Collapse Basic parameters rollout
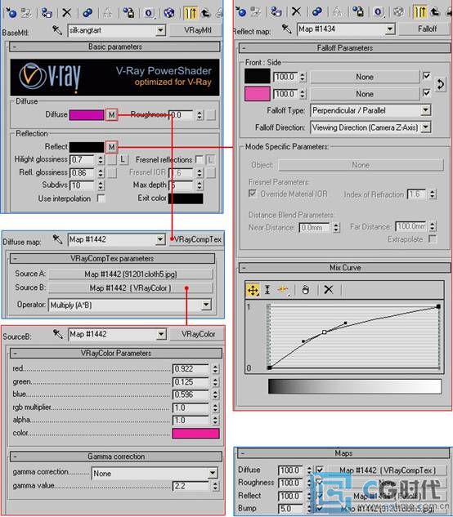Image resolution: width=453 pixels, height=517 pixels. click(114, 47)
